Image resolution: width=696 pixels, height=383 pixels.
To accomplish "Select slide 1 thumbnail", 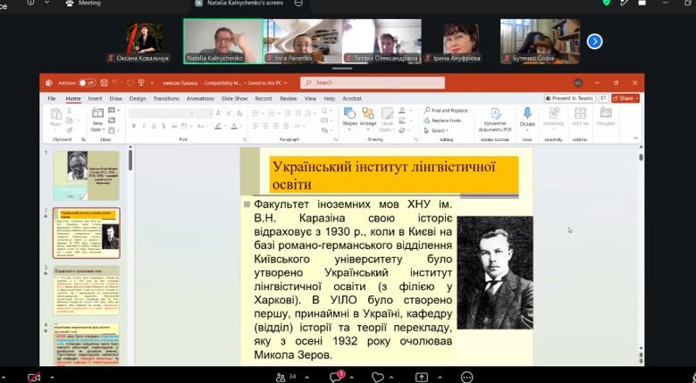I will 87,176.
